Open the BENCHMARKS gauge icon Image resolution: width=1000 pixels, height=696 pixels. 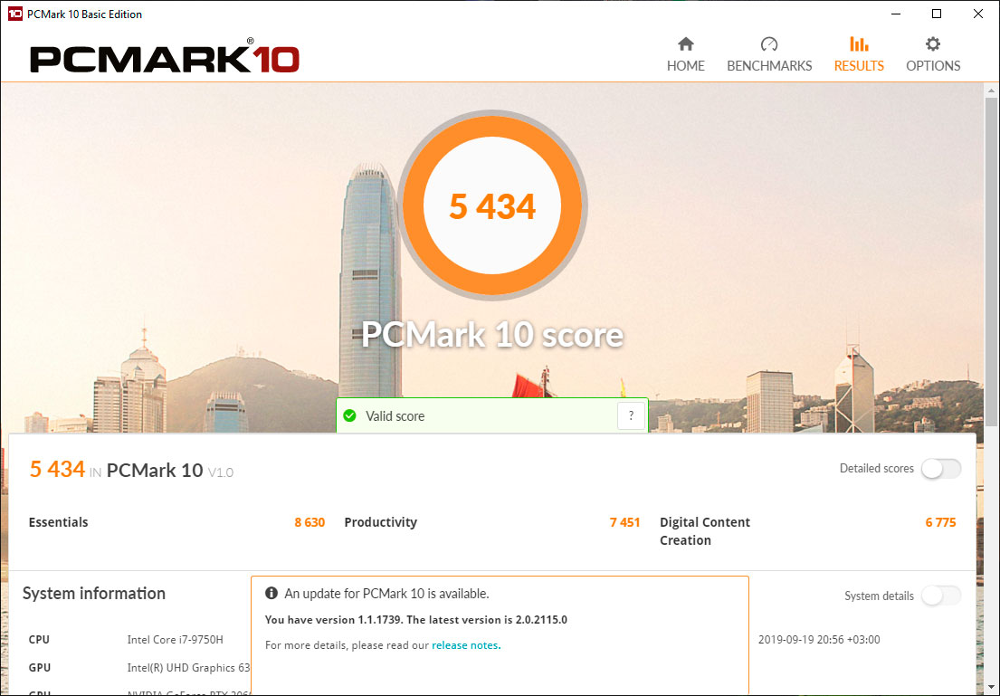(x=769, y=44)
